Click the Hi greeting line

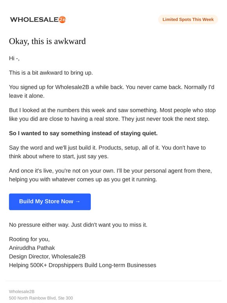[x=14, y=58]
